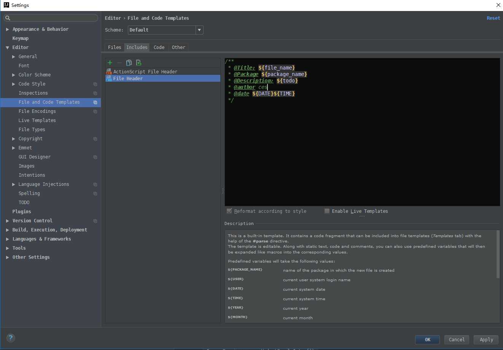The width and height of the screenshot is (503, 350).
Task: Click ${file_name} variable in editor
Action: (277, 68)
